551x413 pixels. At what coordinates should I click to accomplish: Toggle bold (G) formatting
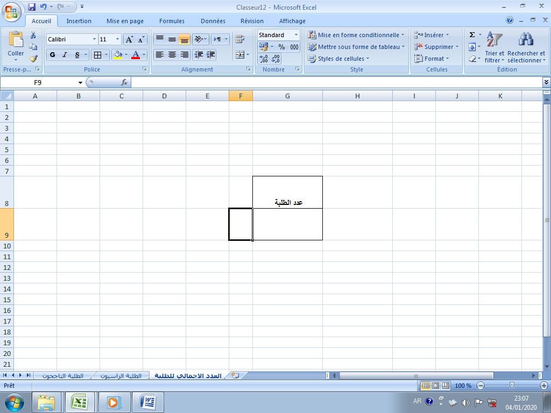pos(52,55)
